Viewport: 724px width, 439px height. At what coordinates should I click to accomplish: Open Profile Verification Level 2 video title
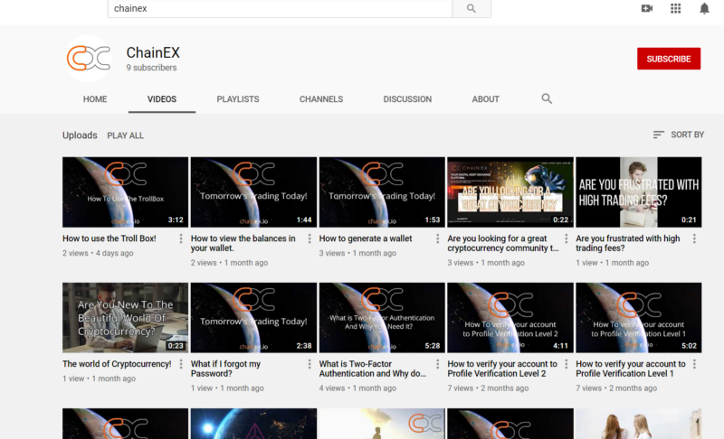(x=502, y=369)
